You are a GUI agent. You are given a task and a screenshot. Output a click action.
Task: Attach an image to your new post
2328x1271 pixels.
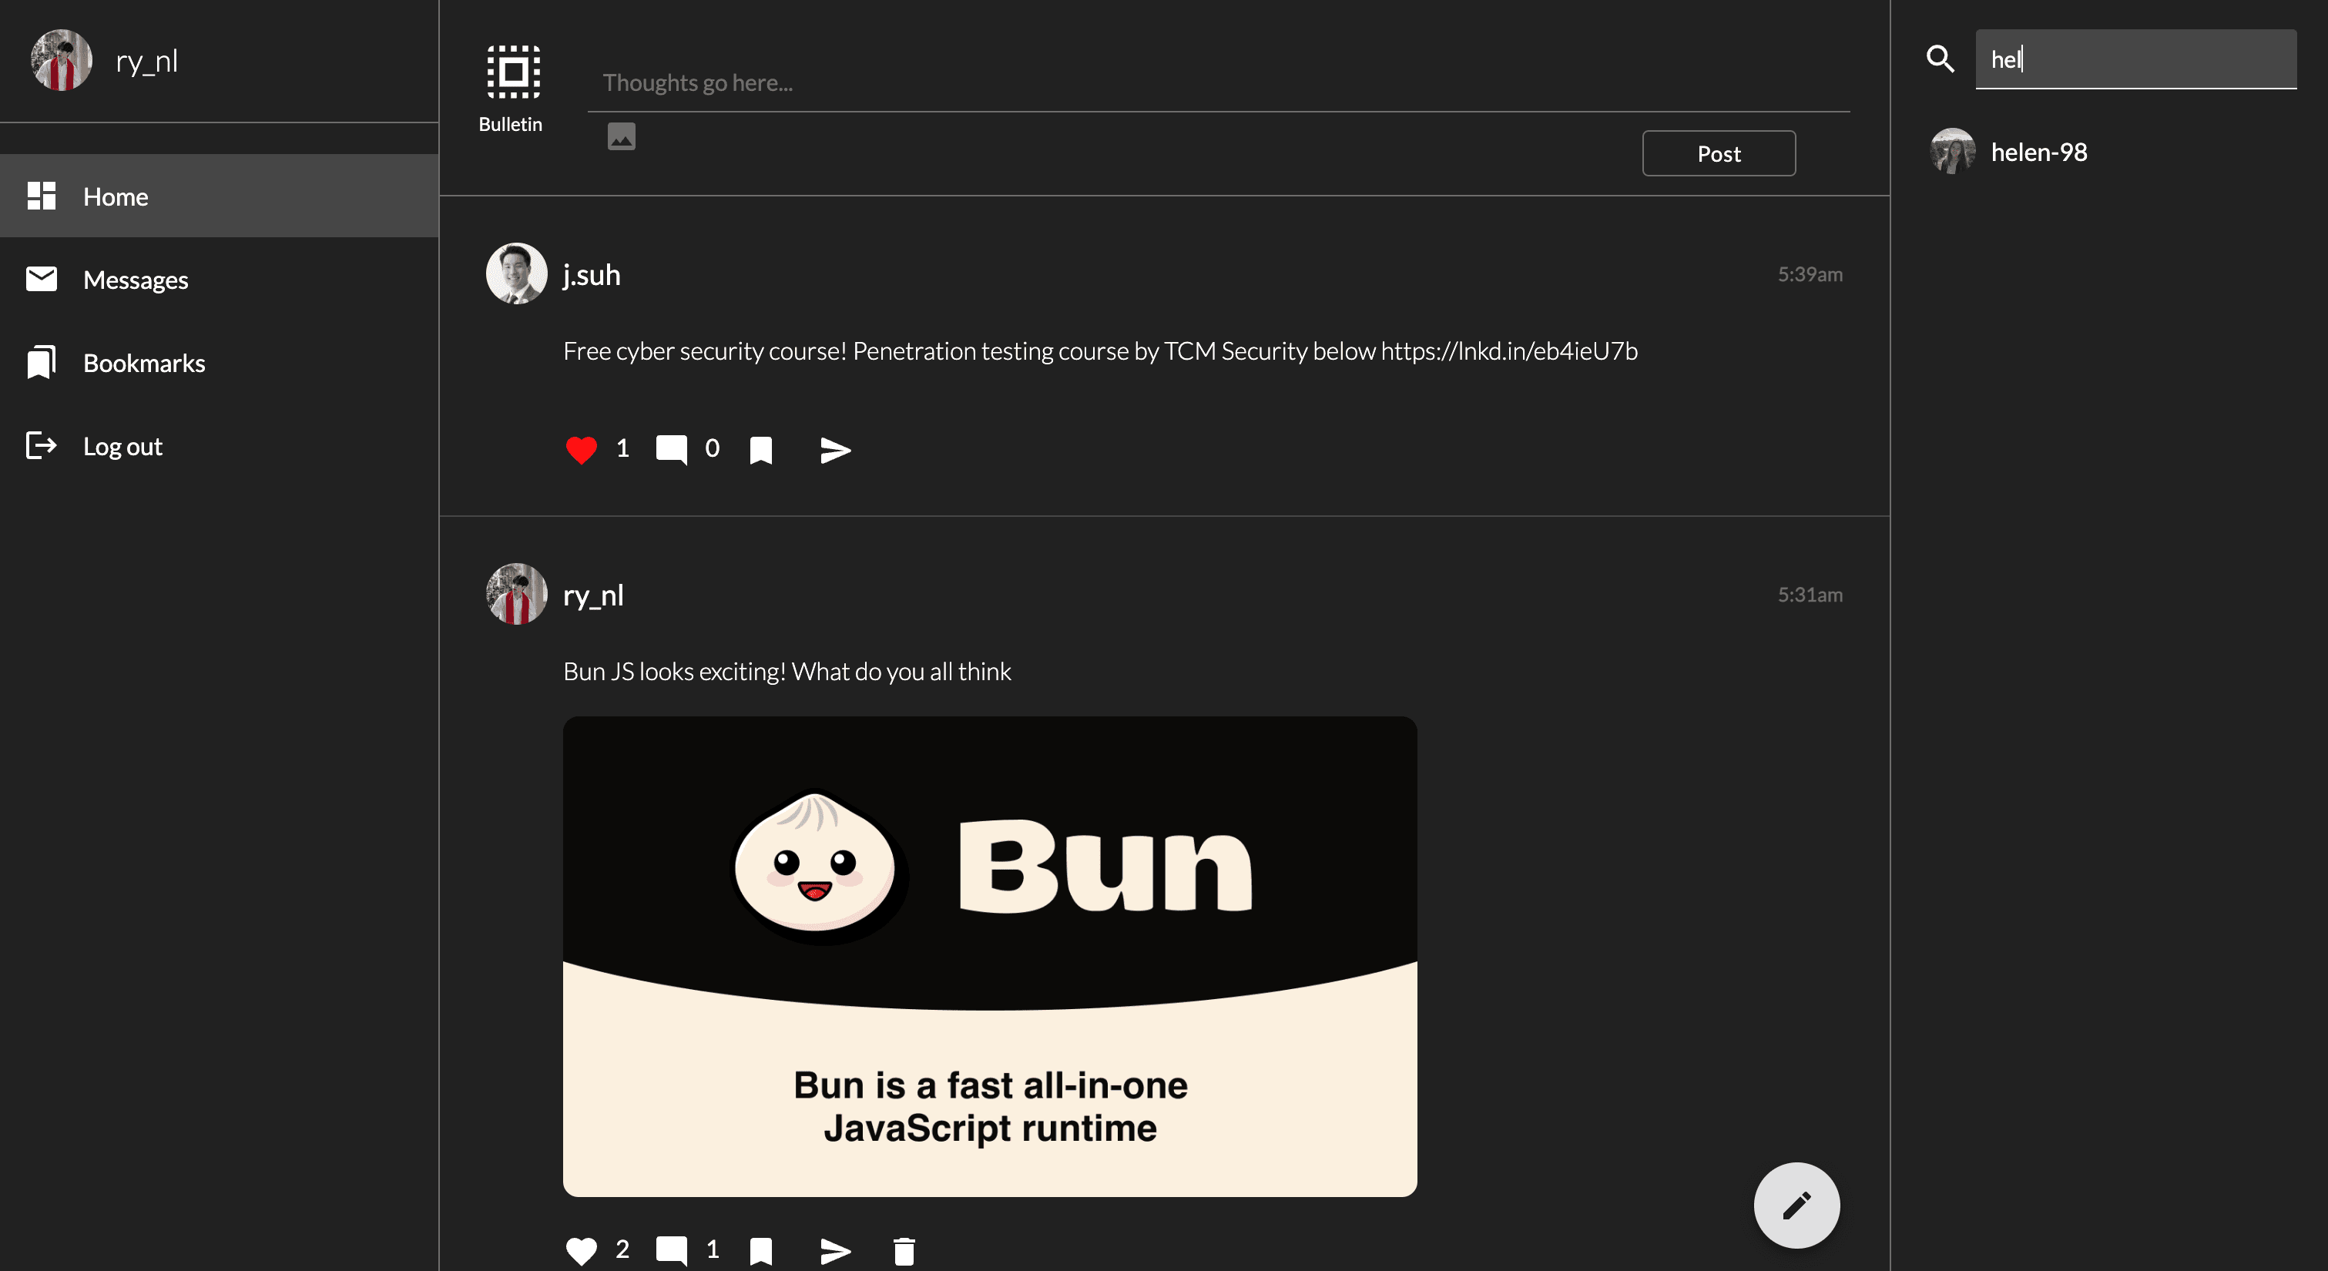click(x=622, y=136)
